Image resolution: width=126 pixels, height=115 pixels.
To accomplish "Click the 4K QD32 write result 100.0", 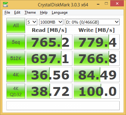I will (x=97, y=91).
